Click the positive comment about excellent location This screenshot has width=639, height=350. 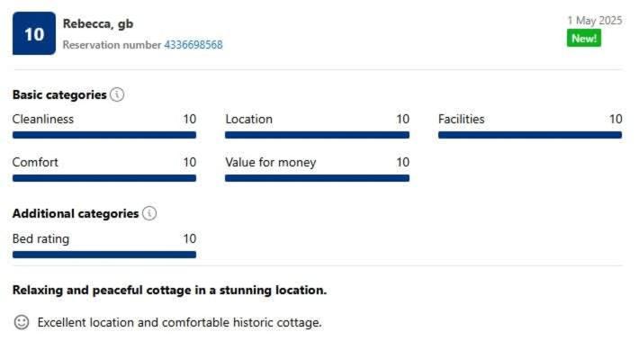click(179, 323)
